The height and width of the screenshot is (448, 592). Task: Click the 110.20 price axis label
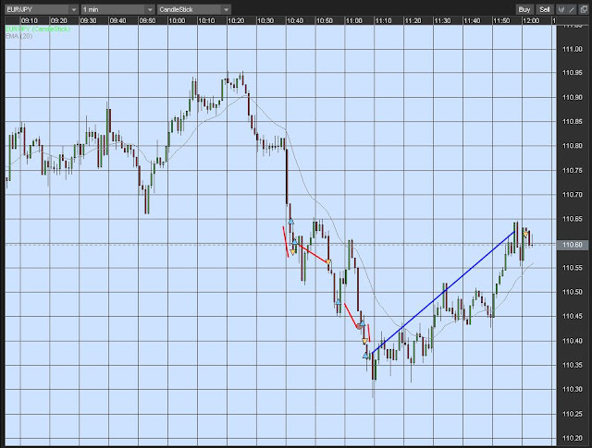(x=573, y=438)
